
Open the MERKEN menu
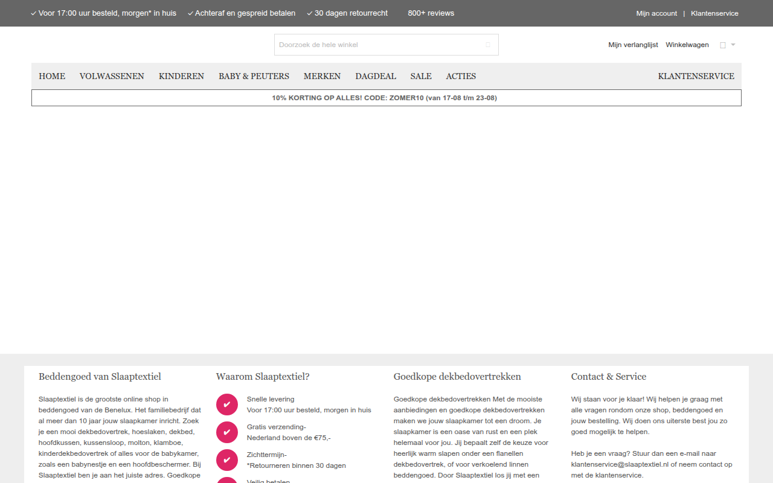(322, 76)
